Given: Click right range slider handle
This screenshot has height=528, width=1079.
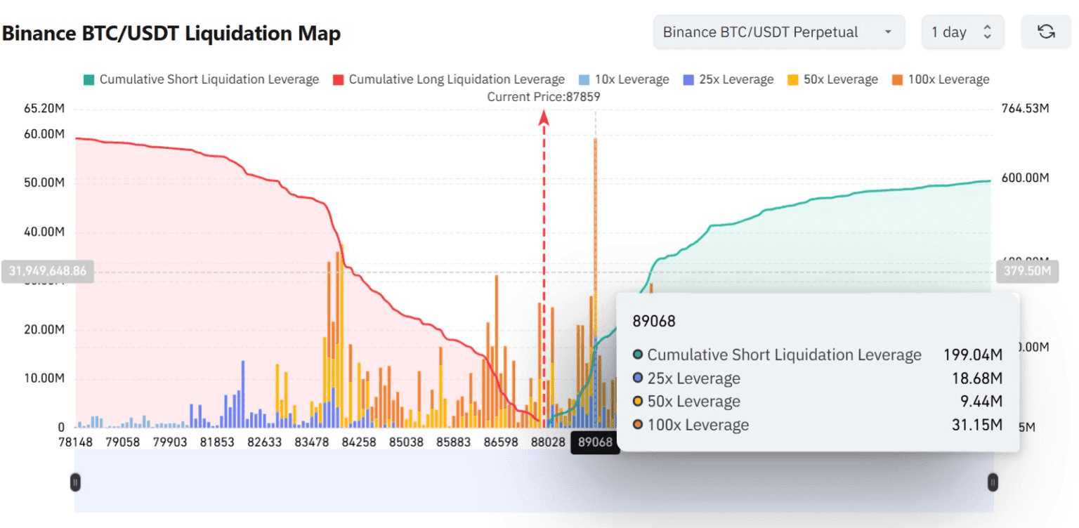Looking at the screenshot, I should (x=993, y=482).
